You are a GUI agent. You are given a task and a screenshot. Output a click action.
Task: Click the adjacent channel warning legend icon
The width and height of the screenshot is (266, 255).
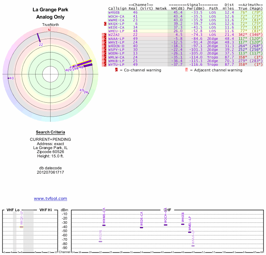(x=186, y=70)
